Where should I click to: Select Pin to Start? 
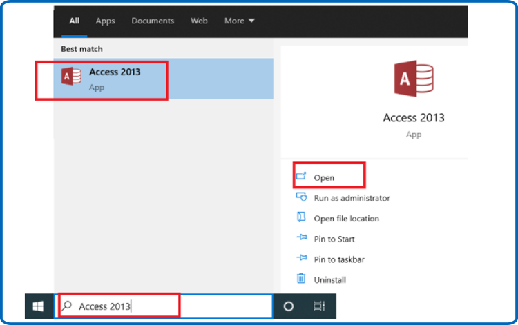[x=334, y=239]
